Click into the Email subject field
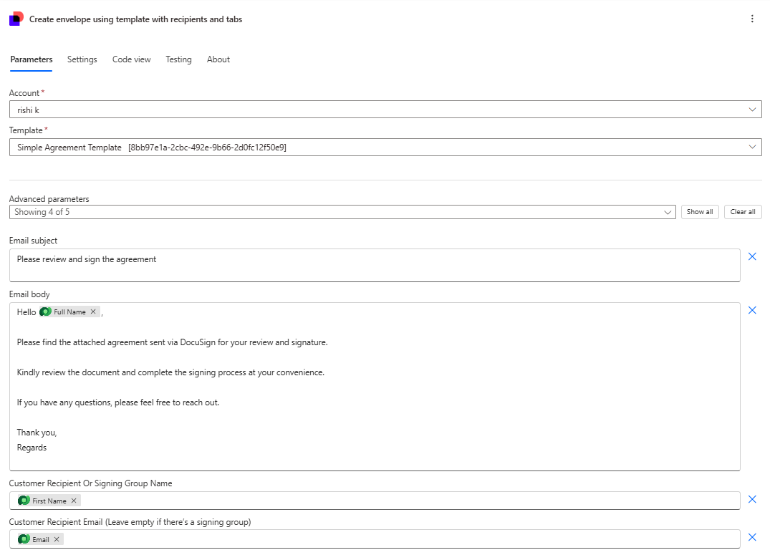 (375, 265)
